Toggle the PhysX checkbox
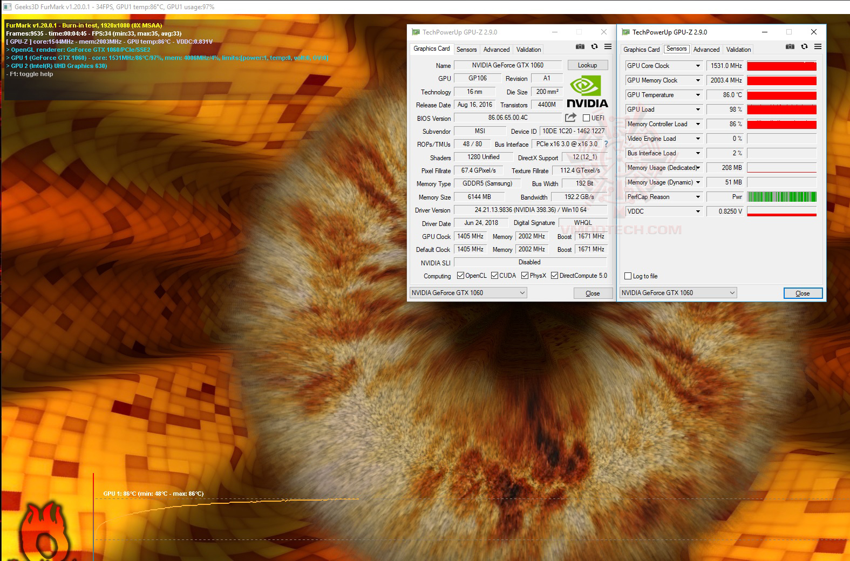850x561 pixels. point(525,276)
